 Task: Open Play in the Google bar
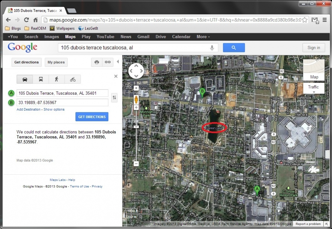pyautogui.click(x=86, y=37)
